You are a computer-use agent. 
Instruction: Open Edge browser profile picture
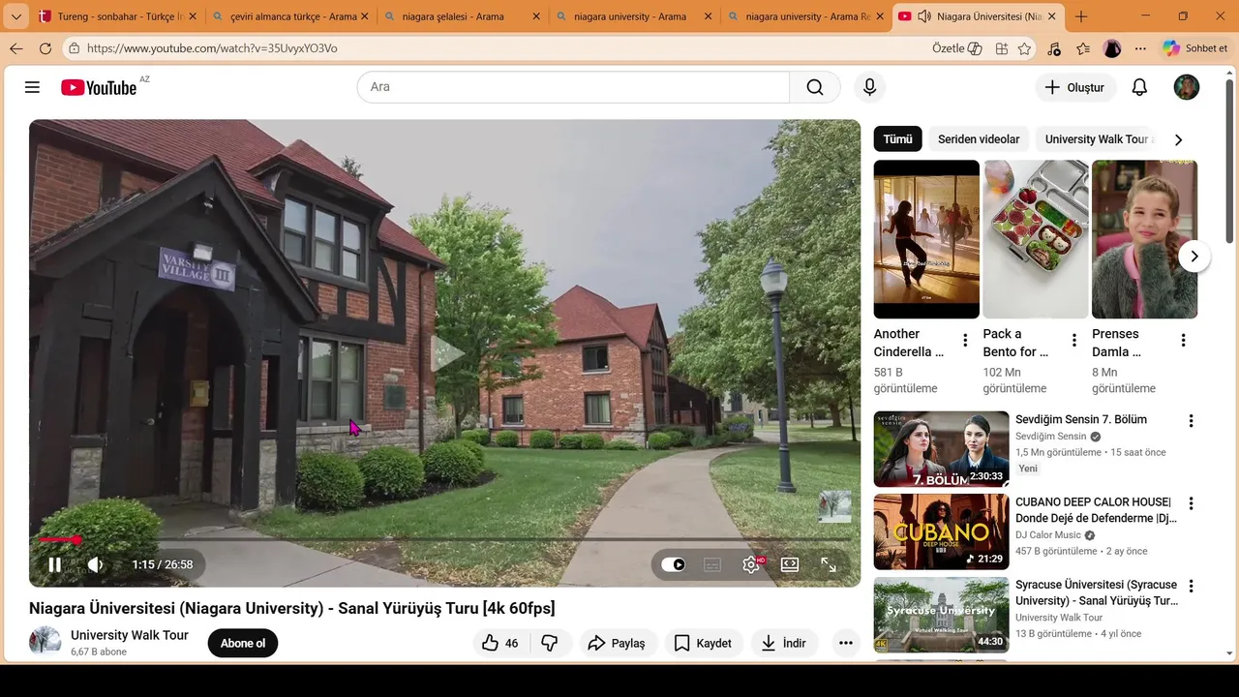[1112, 48]
